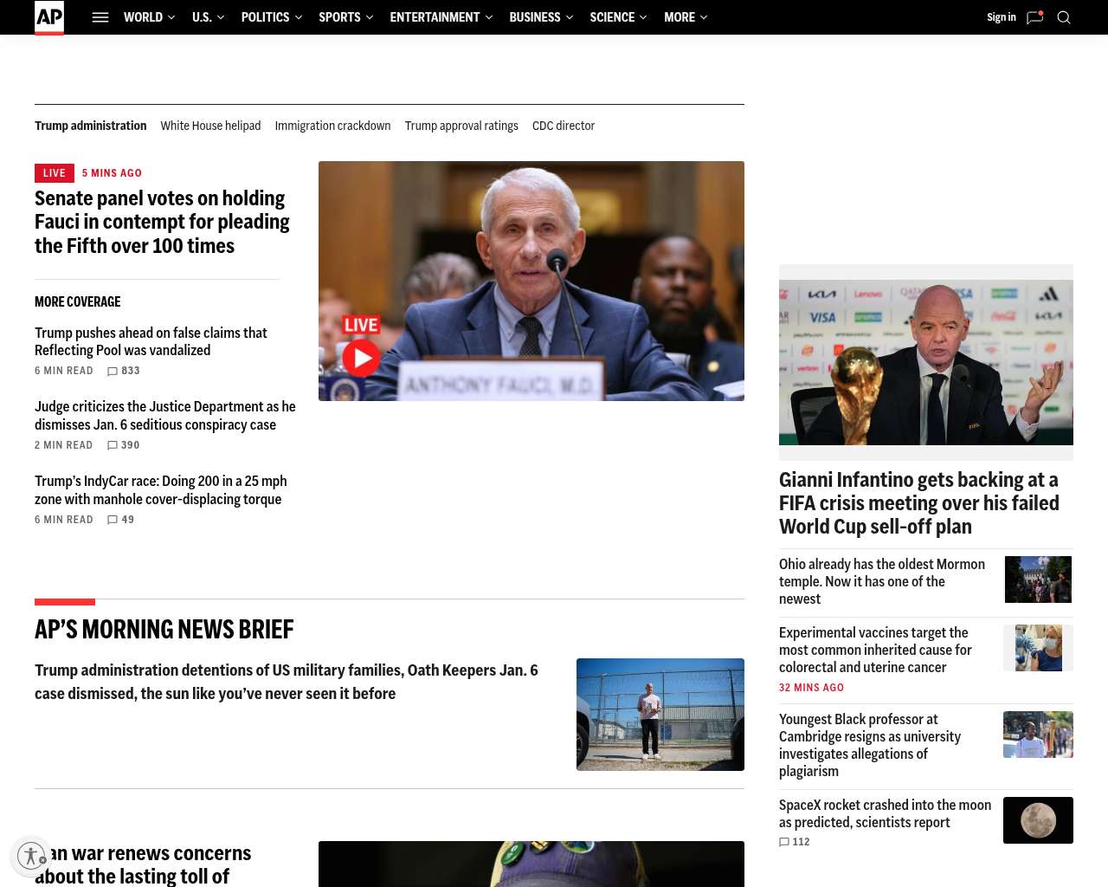The width and height of the screenshot is (1108, 887).
Task: Select the Trump approval ratings topic
Action: [x=461, y=126]
